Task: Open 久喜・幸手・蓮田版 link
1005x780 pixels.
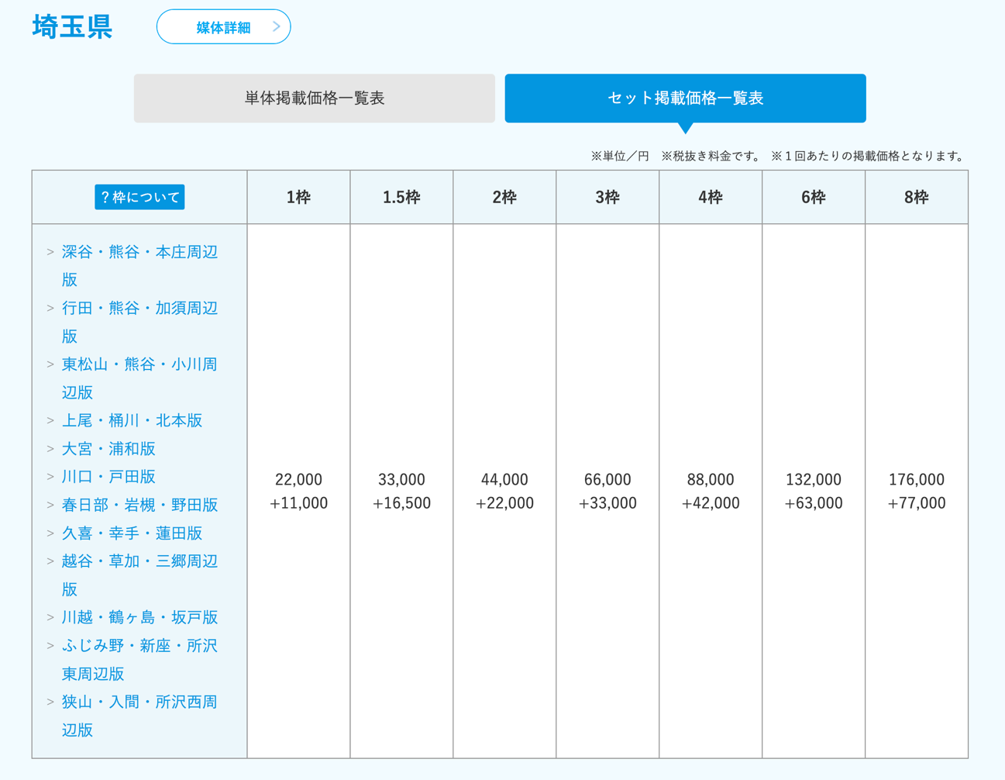Action: click(132, 533)
